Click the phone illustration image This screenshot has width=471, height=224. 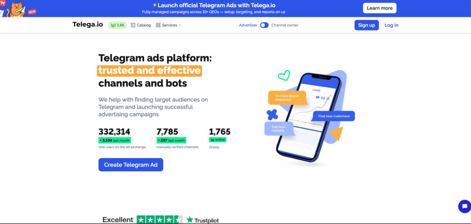308,118
